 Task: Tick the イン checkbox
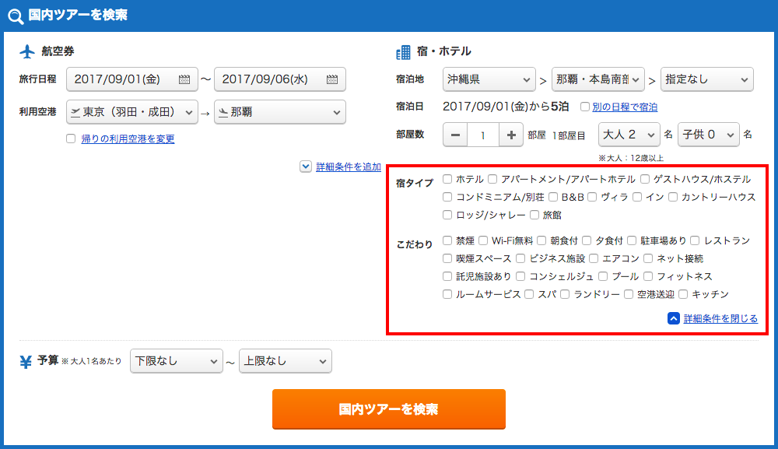click(637, 197)
